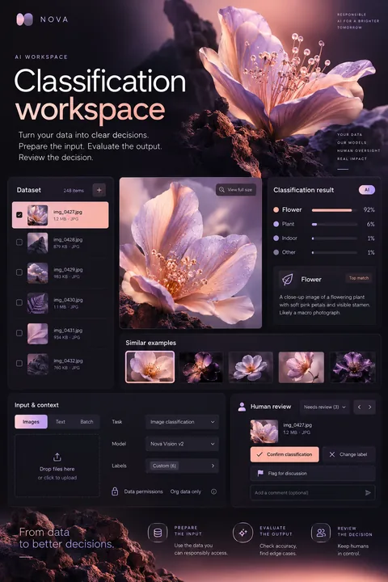Click the lock icon beside Data permissions
This screenshot has height=582, width=388.
pyautogui.click(x=115, y=491)
